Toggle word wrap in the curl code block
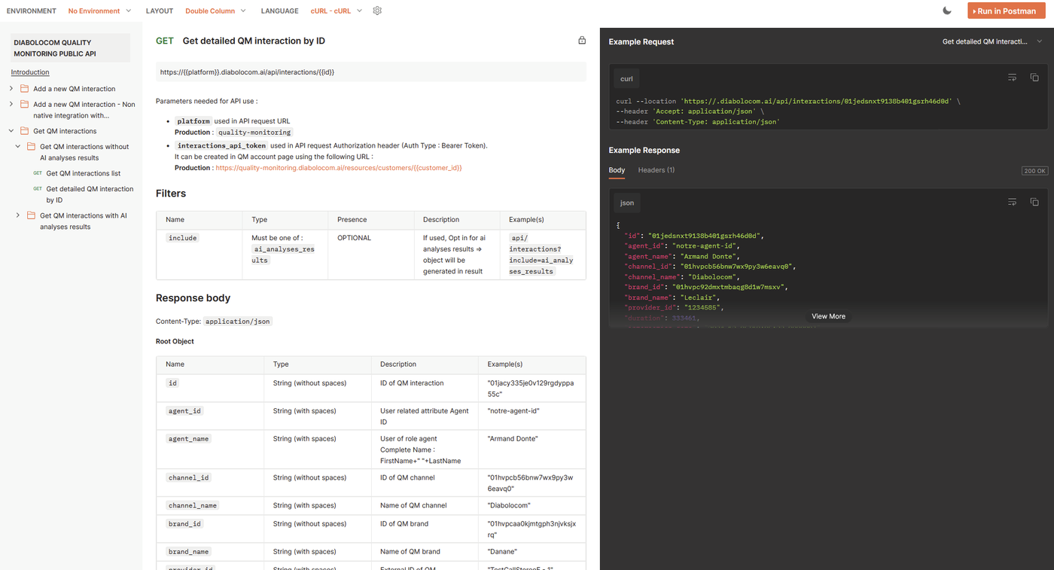 1012,78
